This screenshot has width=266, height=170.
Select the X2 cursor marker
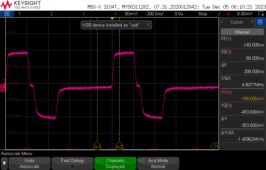(x=120, y=147)
